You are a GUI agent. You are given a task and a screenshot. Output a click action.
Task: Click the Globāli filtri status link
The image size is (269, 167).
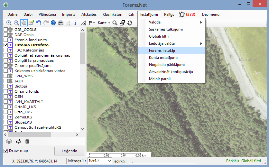pos(251,161)
